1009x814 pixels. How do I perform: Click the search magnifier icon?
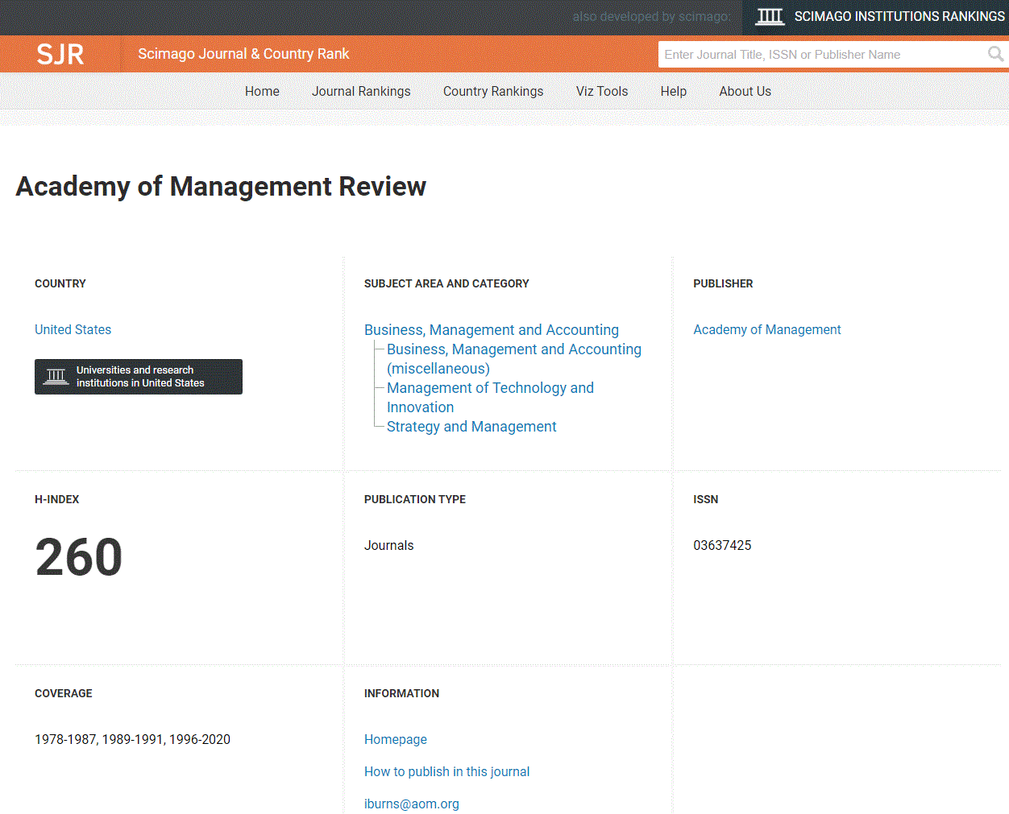click(995, 54)
